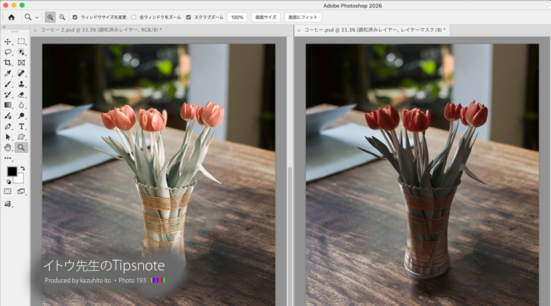Toggle スクラブズーム checkbox
The image size is (551, 306).
(x=188, y=17)
